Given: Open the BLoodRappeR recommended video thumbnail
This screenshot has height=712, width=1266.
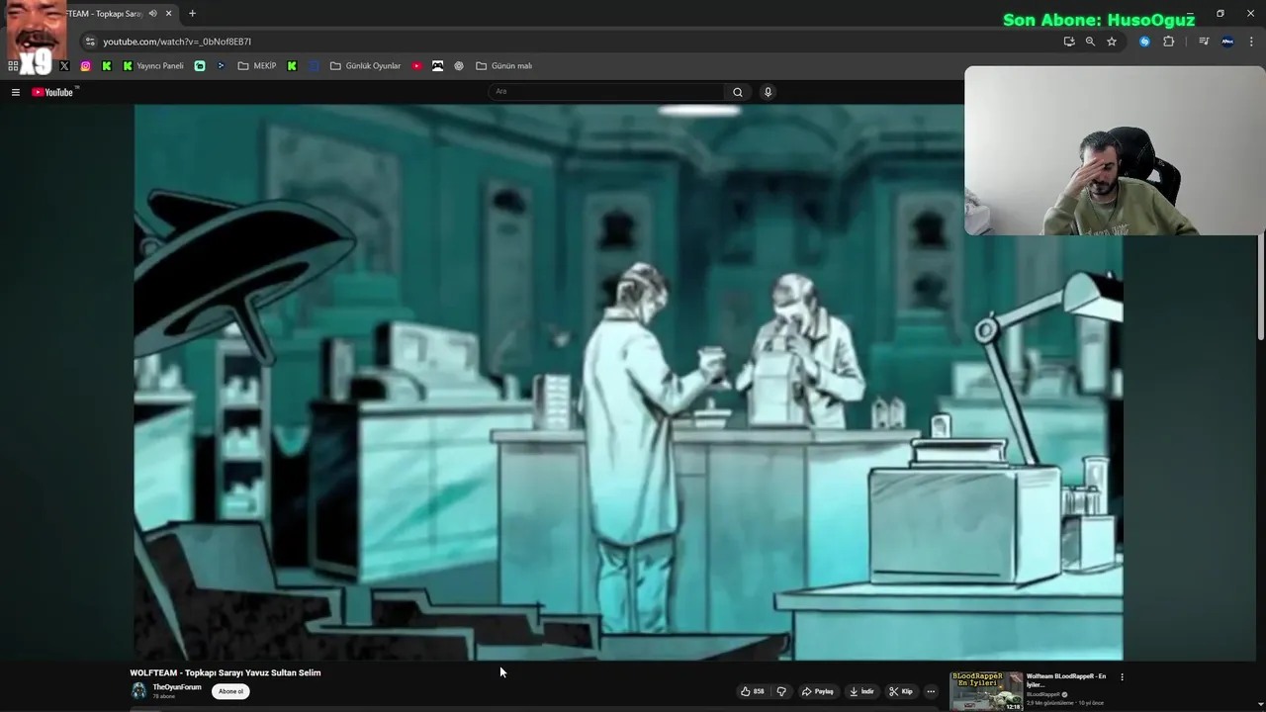Looking at the screenshot, I should point(986,691).
